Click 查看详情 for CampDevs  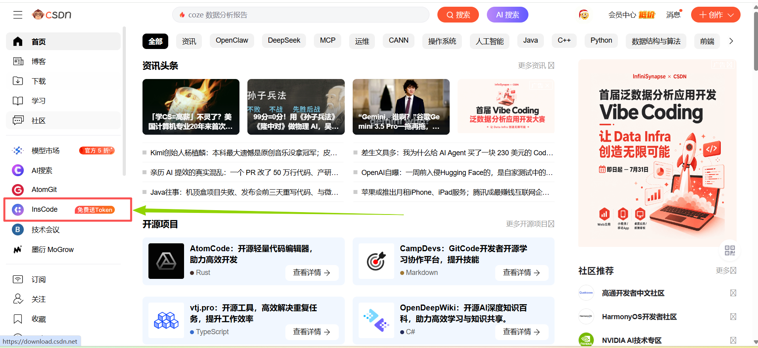coord(522,273)
